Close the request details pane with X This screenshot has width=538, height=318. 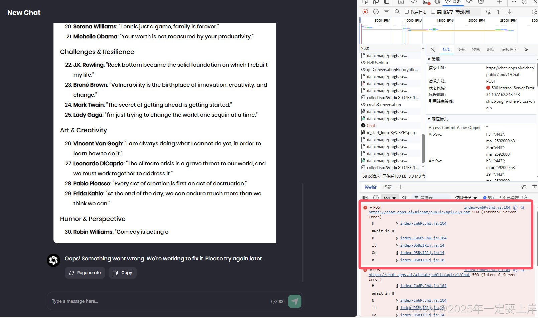click(x=433, y=50)
